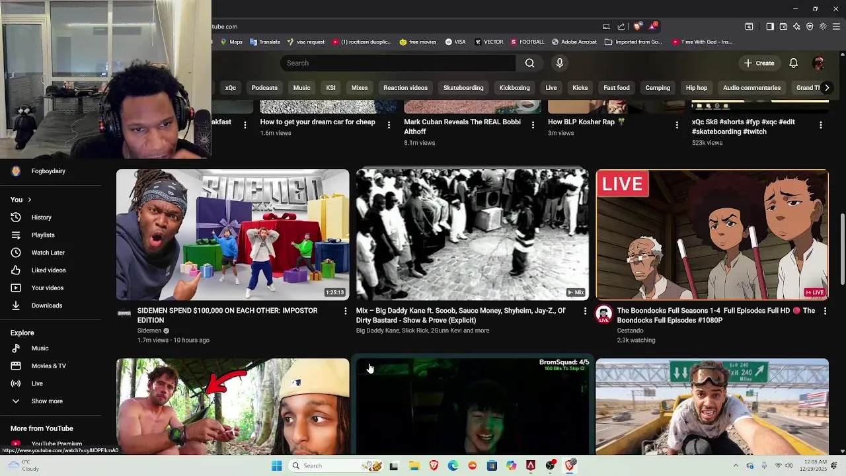Click the install app icon in address bar
This screenshot has width=846, height=476.
point(606,26)
